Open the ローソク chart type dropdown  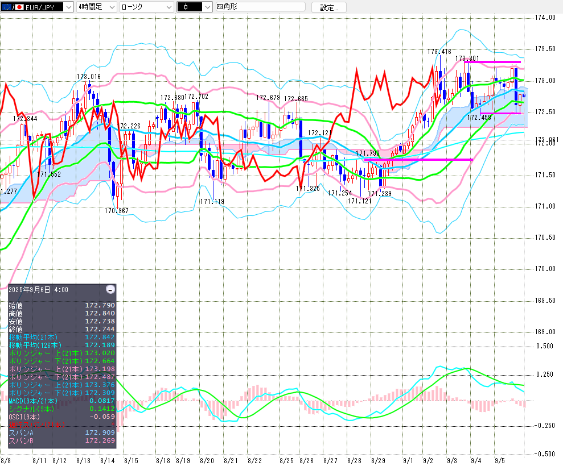point(147,7)
